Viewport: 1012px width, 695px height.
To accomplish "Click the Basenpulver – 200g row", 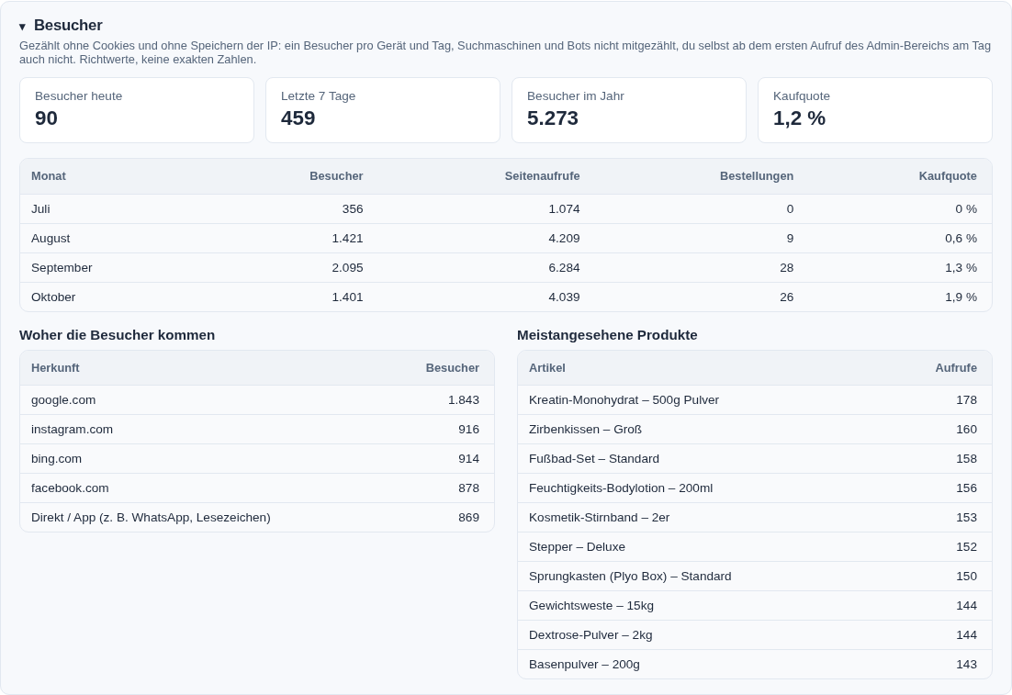I will (x=755, y=664).
